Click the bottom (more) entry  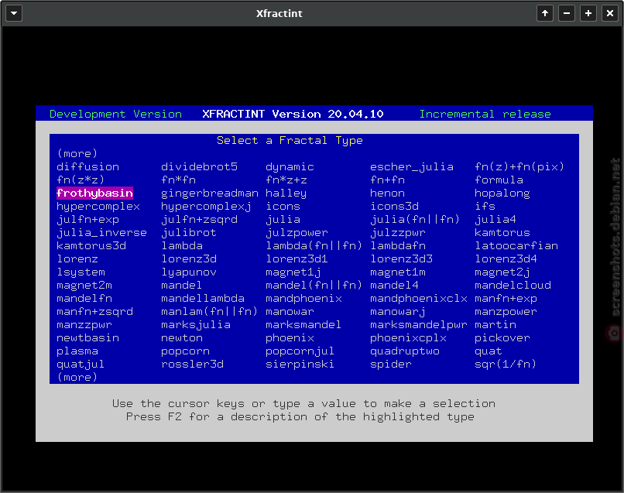77,377
